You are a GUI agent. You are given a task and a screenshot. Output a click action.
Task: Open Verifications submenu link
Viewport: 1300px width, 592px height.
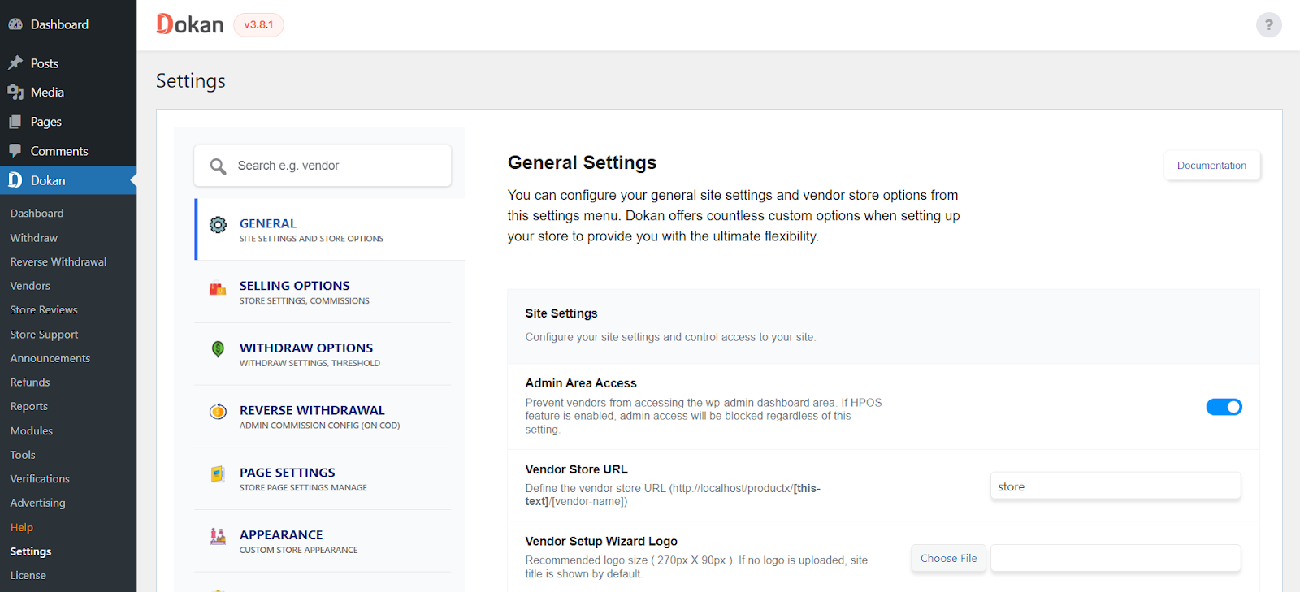(40, 478)
